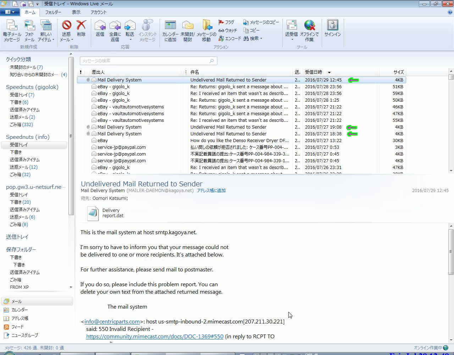Click the Sign in (サインイン) icon
This screenshot has height=355, width=454.
click(332, 26)
